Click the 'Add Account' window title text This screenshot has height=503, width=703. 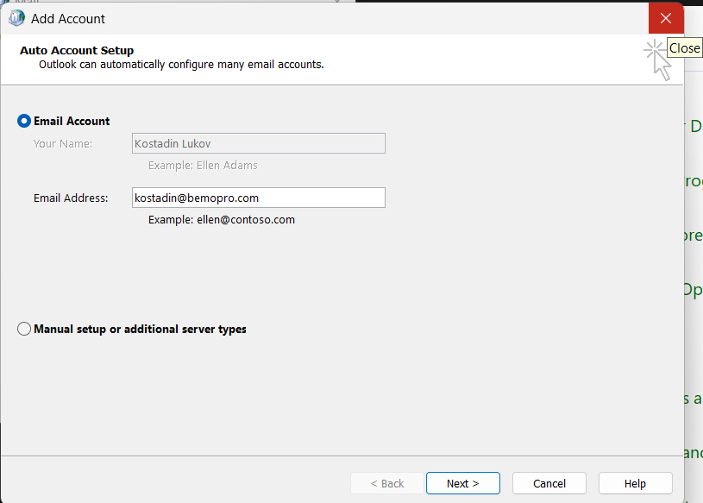pos(67,19)
